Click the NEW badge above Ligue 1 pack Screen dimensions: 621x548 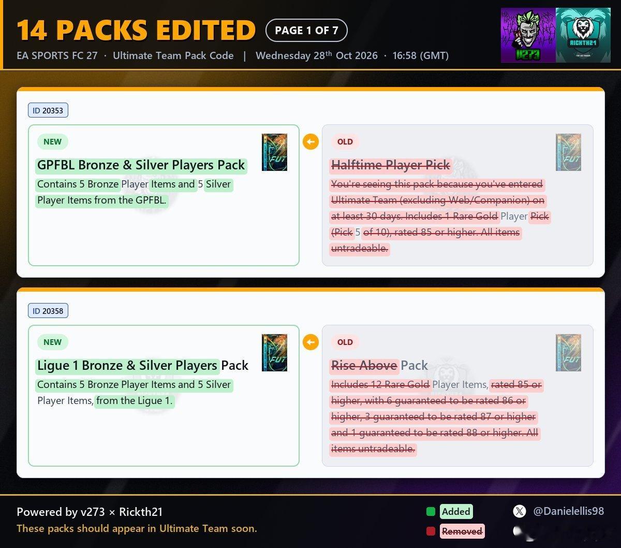[x=53, y=342]
